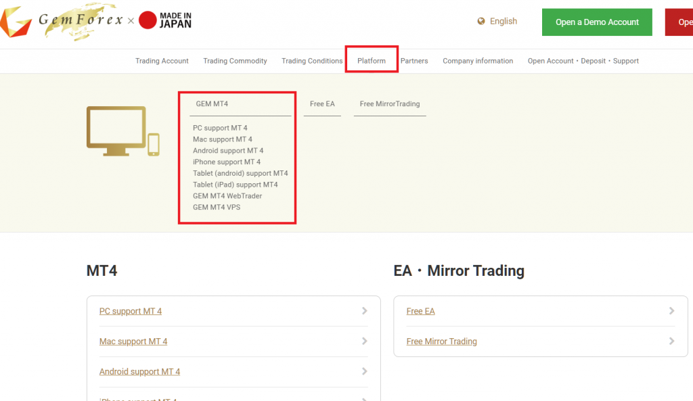Choose Mac support MT 4 in dropdown

pos(222,139)
